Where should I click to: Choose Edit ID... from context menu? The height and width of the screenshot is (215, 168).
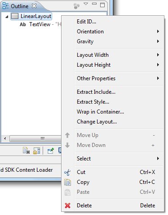coord(112,22)
